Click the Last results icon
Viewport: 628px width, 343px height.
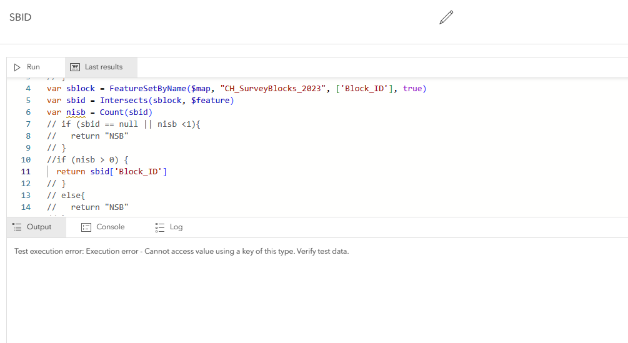(75, 67)
